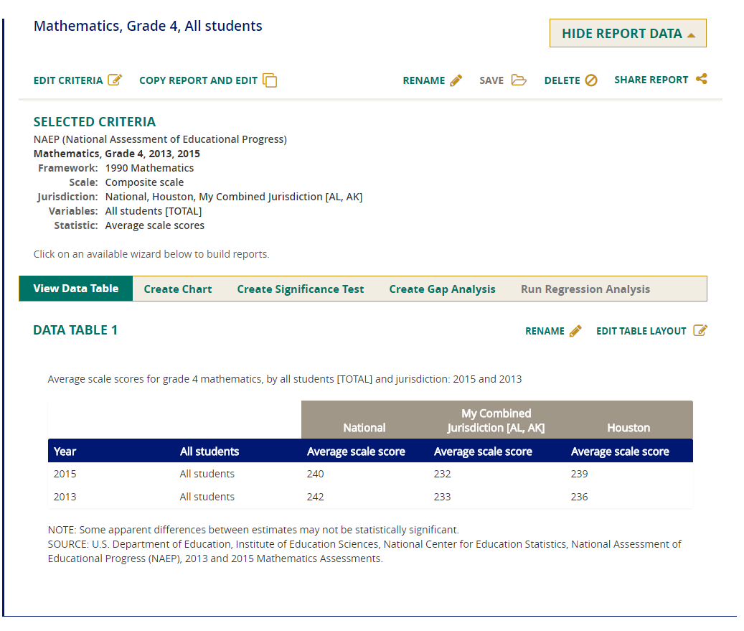Click the Save folder icon
The image size is (744, 631).
pos(519,80)
